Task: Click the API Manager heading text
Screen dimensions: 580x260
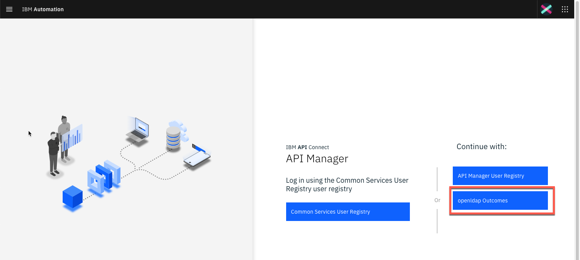Action: pyautogui.click(x=317, y=159)
